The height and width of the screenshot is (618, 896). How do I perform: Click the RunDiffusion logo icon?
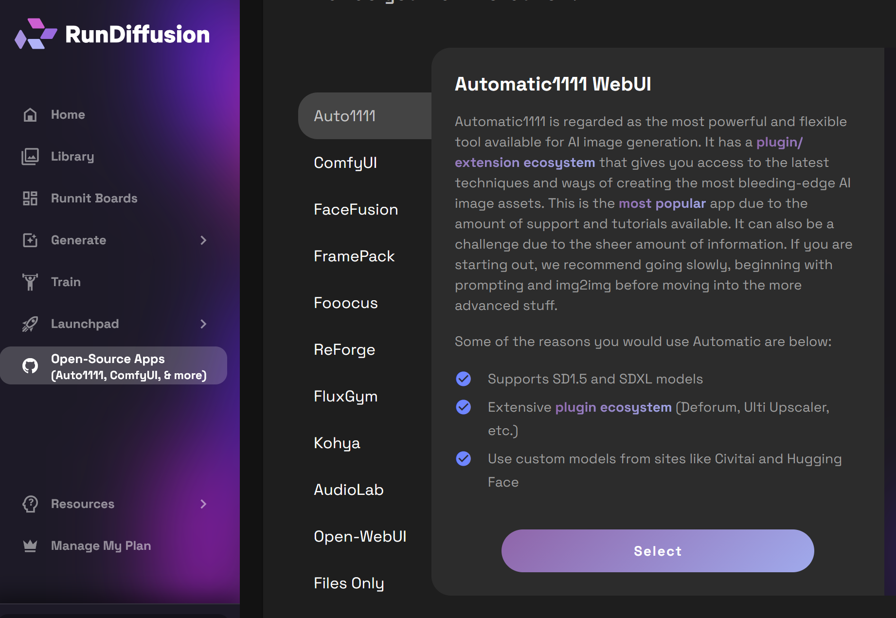35,33
